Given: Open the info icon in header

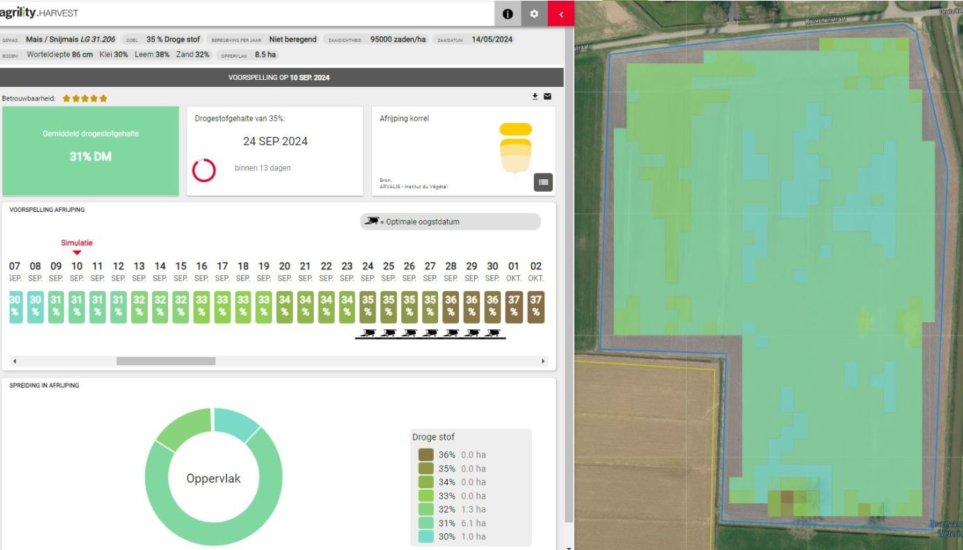Looking at the screenshot, I should pyautogui.click(x=508, y=14).
